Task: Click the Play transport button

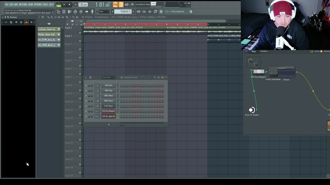Action: (64, 5)
